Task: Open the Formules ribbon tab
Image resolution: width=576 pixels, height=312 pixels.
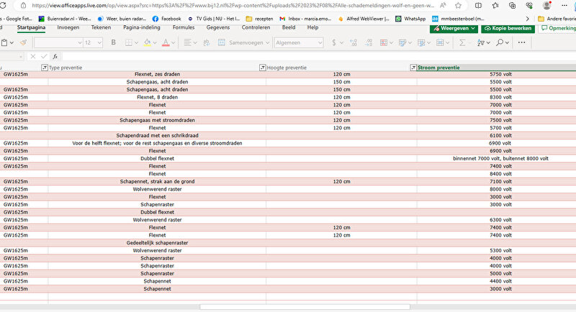Action: (184, 27)
